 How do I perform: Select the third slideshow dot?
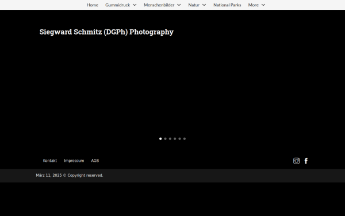pos(170,139)
